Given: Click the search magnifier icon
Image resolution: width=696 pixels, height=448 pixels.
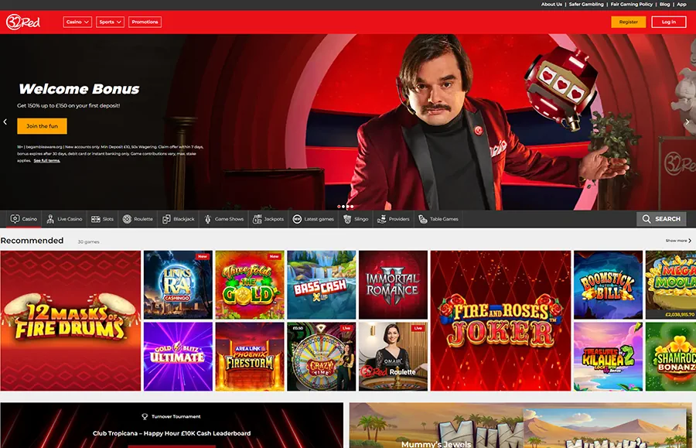Looking at the screenshot, I should coord(647,219).
